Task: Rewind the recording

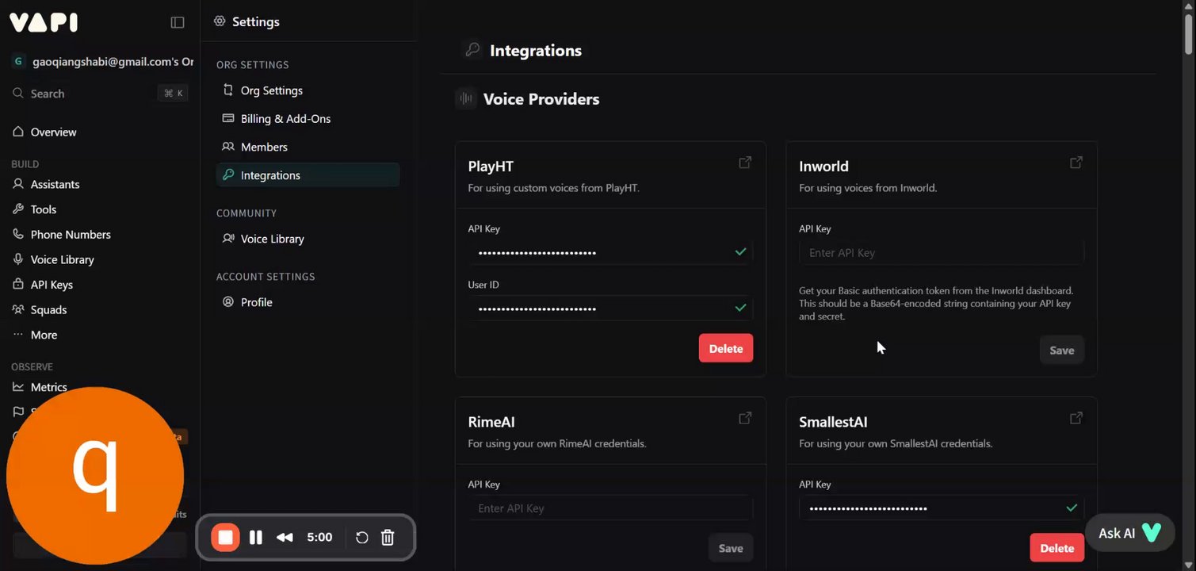Action: tap(285, 538)
